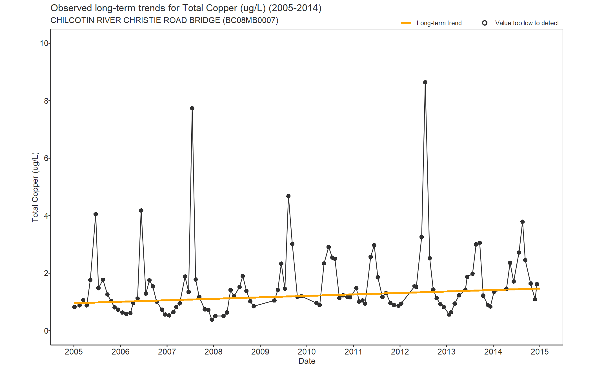The width and height of the screenshot is (595, 368).
Task: Click the 'Long-term trend' legend label
Action: point(439,23)
